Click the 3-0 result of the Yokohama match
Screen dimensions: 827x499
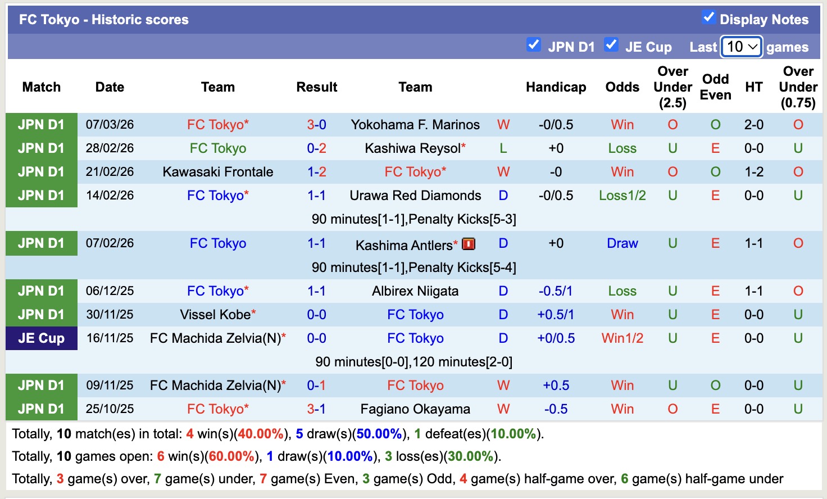[316, 124]
